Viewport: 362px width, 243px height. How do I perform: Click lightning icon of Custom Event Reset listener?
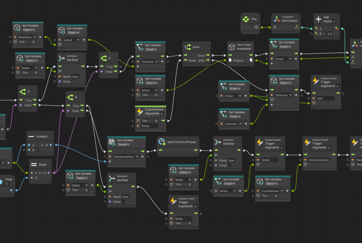coord(140,111)
